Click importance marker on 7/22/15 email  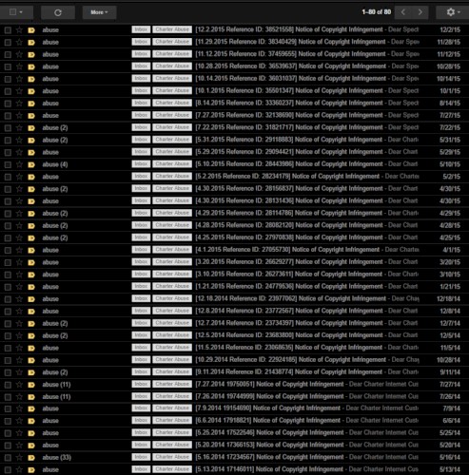[x=31, y=128]
